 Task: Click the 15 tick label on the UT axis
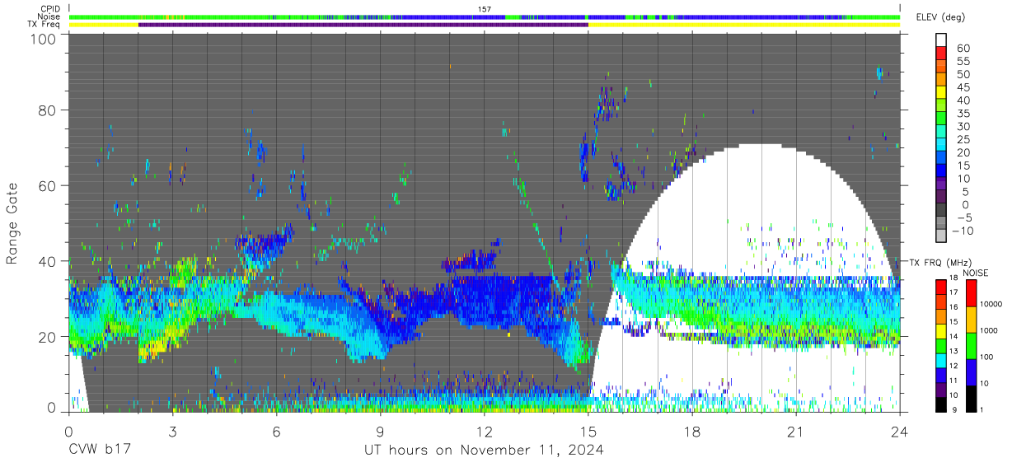[588, 432]
